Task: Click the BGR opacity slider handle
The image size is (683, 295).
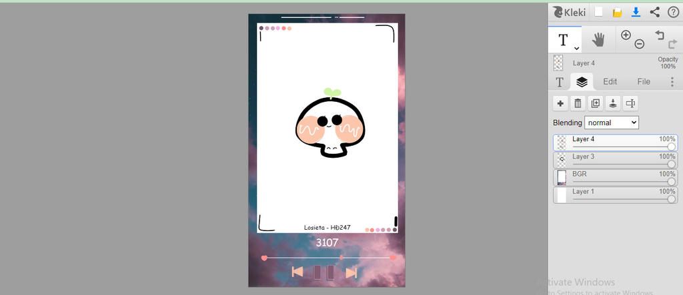Action: pyautogui.click(x=672, y=181)
